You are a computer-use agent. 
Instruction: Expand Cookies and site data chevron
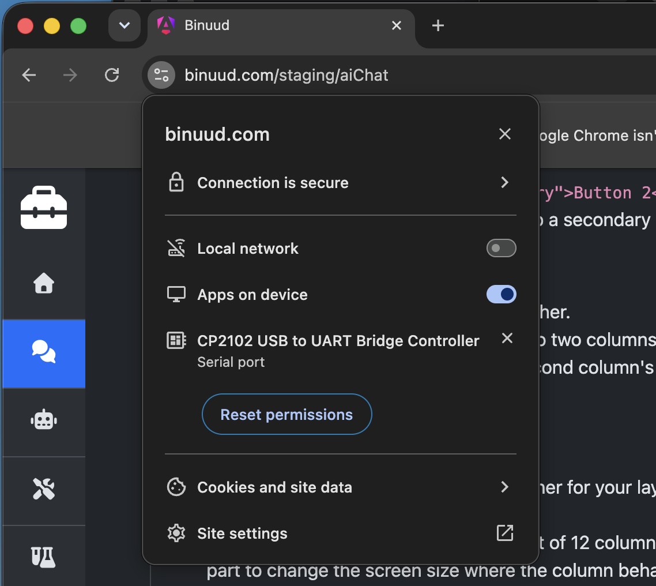point(505,487)
